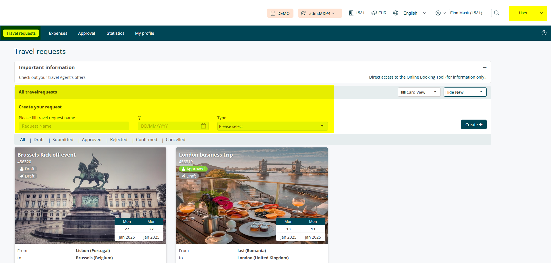Open the Card View dropdown
The height and width of the screenshot is (263, 551).
(x=419, y=92)
